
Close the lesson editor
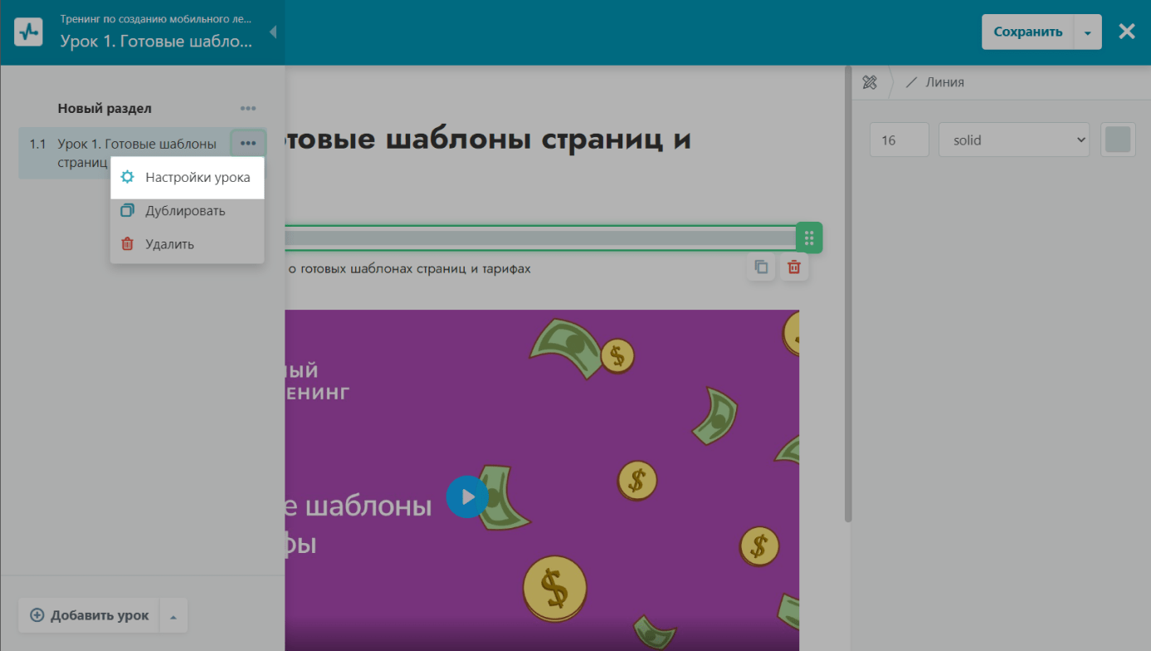(1126, 32)
